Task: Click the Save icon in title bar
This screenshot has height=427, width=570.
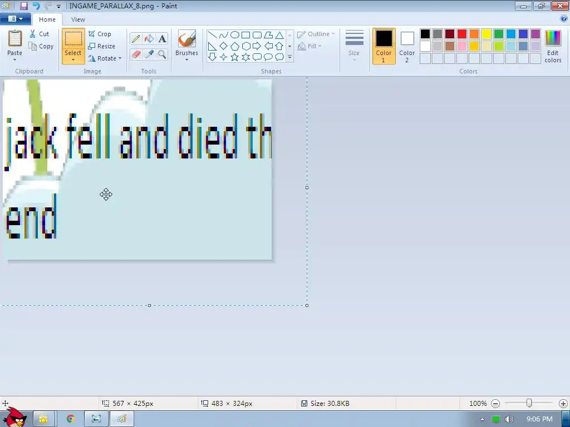Action: click(x=24, y=6)
